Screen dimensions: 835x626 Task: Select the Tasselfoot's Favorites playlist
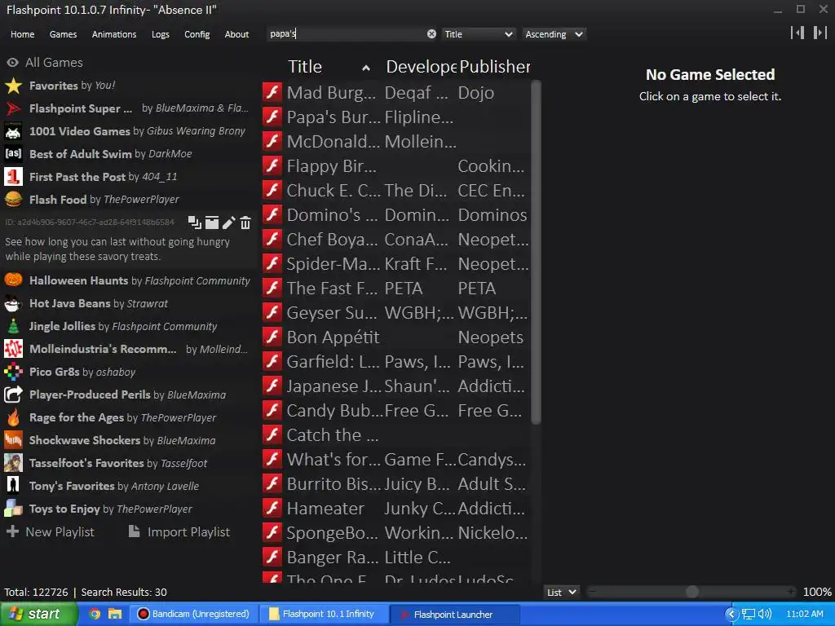click(128, 463)
